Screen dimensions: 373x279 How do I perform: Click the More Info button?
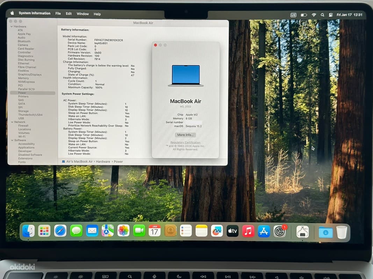tap(185, 135)
